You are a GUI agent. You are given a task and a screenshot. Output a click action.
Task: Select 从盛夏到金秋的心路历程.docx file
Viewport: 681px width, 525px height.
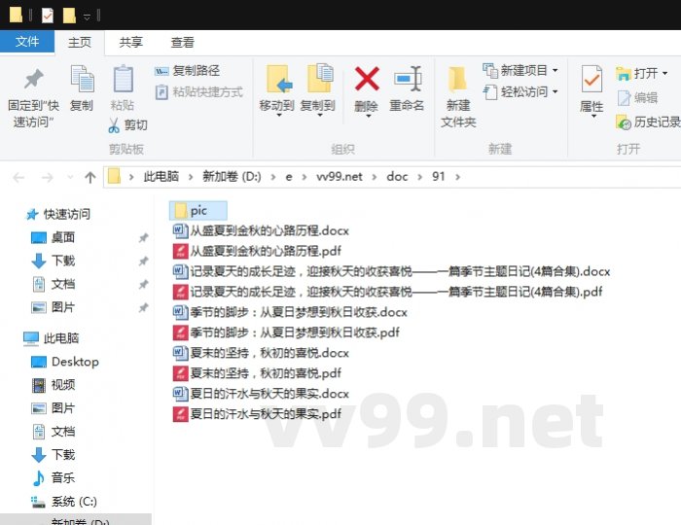click(x=261, y=230)
